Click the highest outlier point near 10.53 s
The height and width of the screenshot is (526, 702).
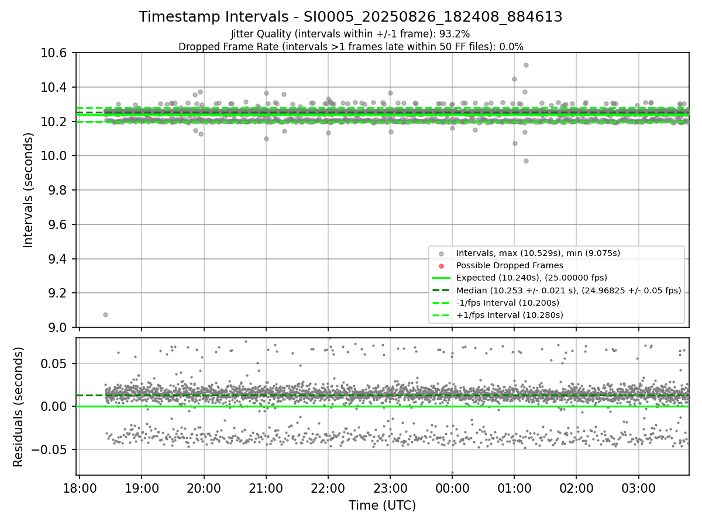coord(526,65)
